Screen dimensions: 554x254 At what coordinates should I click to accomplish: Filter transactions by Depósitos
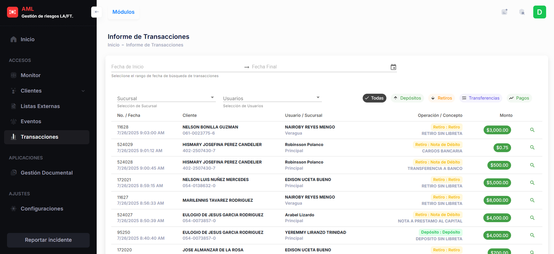[x=408, y=98]
